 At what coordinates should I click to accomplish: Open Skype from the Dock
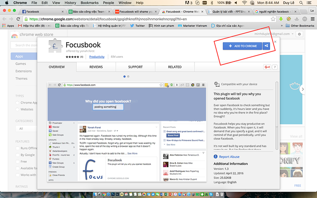coord(211,194)
